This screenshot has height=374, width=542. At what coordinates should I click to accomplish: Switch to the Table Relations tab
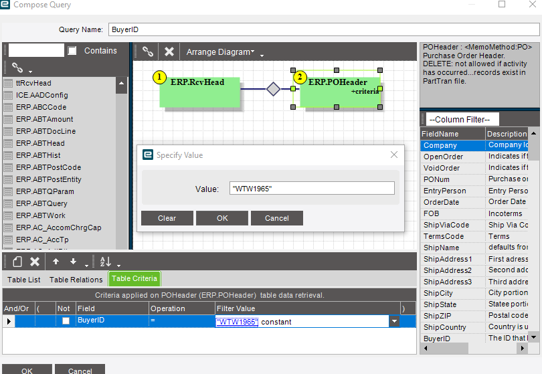point(76,280)
